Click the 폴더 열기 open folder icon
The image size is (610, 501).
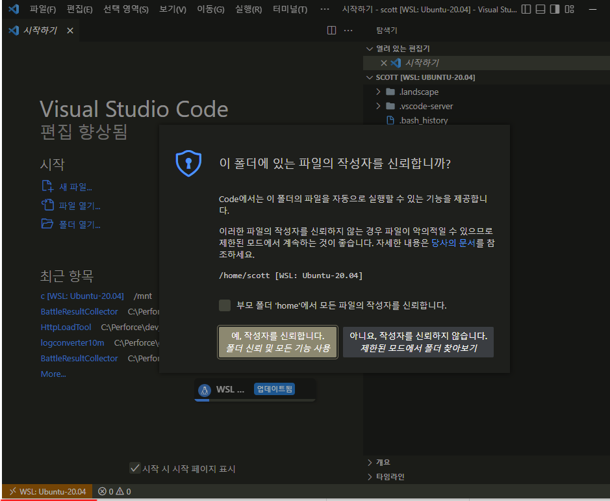coord(47,224)
